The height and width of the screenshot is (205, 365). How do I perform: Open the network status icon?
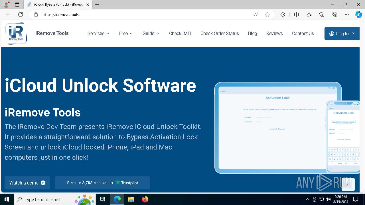(321, 199)
